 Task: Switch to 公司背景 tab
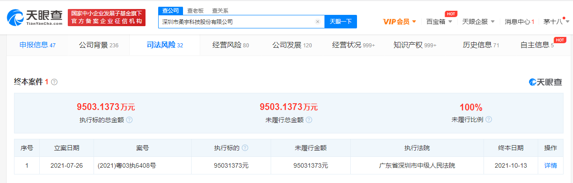tap(99, 45)
